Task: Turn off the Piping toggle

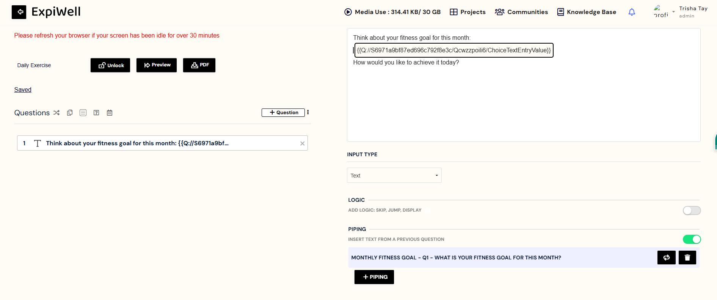Action: [x=692, y=239]
